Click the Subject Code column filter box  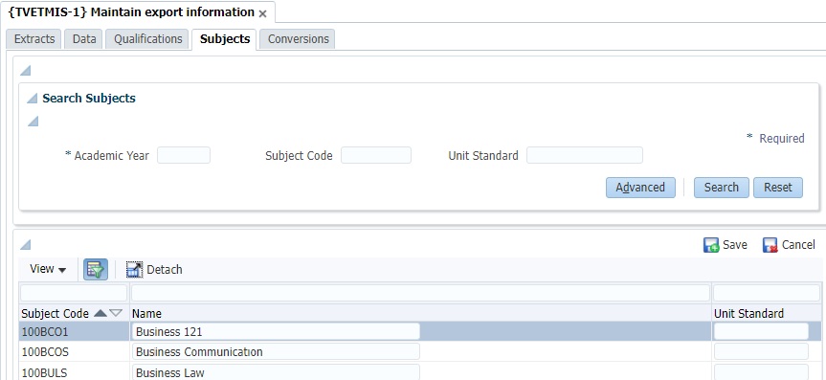[74, 293]
